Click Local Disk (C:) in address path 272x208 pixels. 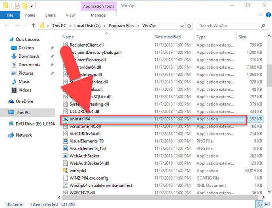[87, 26]
